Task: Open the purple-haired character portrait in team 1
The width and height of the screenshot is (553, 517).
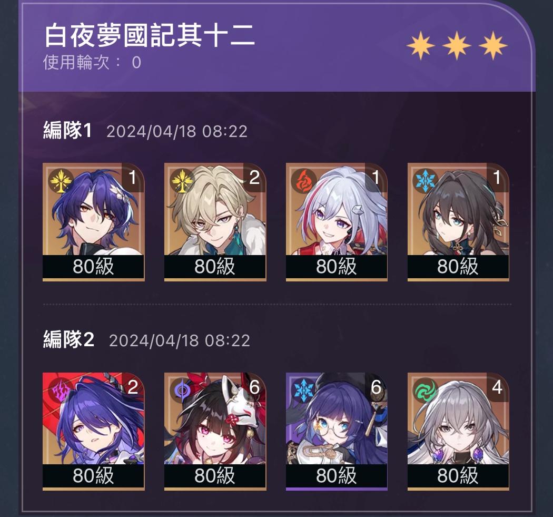Action: [x=93, y=222]
